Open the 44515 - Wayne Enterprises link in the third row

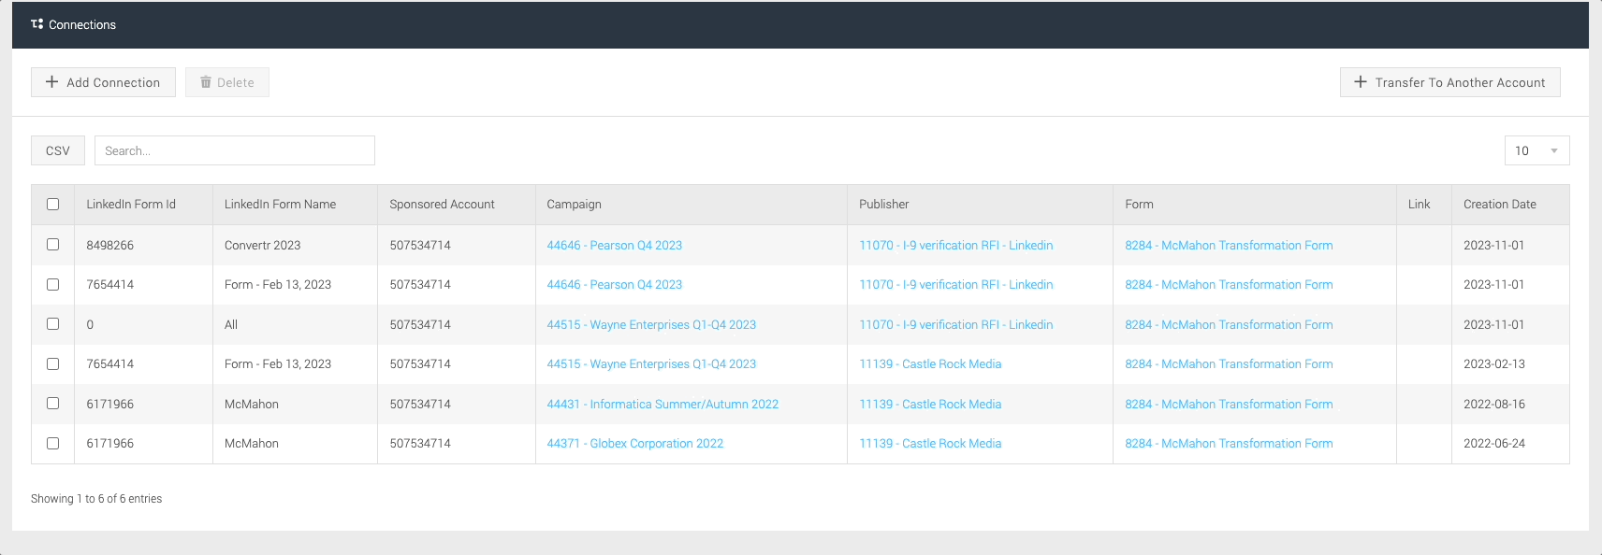coord(651,325)
